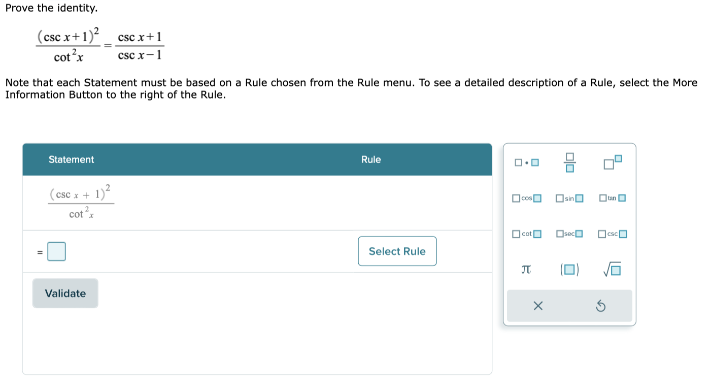The image size is (710, 387).
Task: Click the first statement expression row
Action: tap(81, 201)
